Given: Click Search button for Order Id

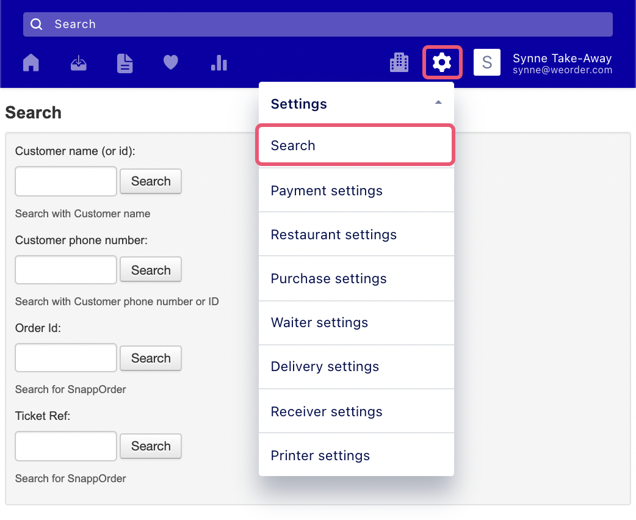Looking at the screenshot, I should tap(151, 358).
